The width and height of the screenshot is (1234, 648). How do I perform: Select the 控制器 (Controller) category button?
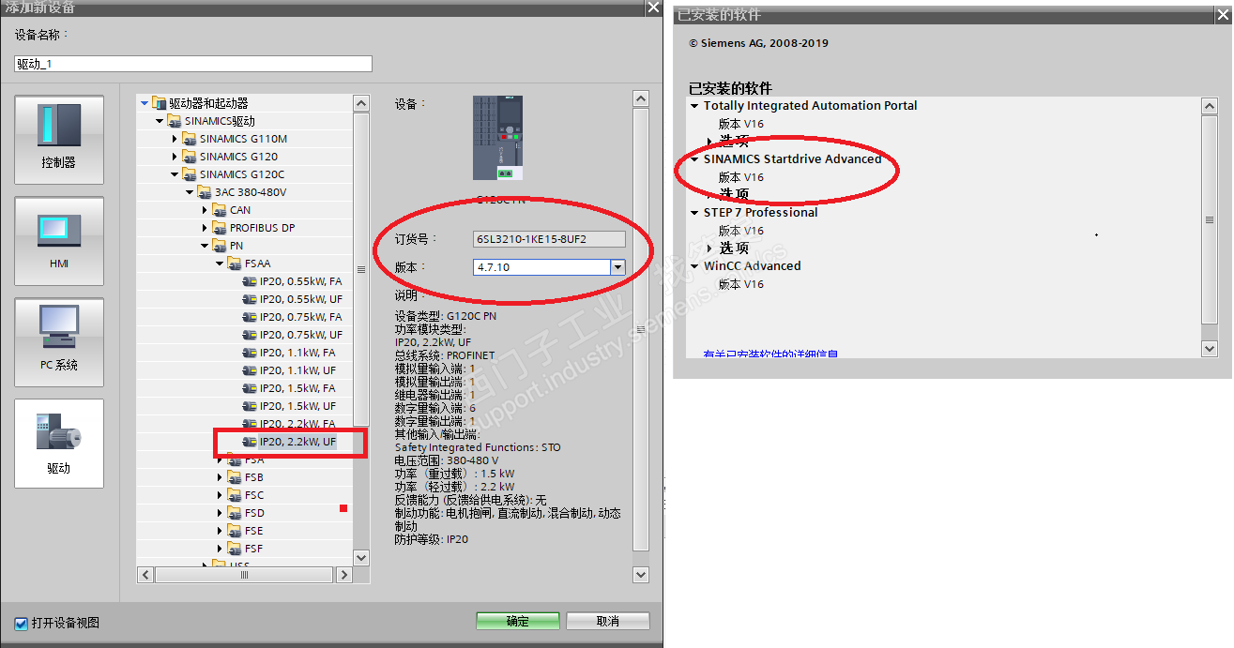point(59,140)
